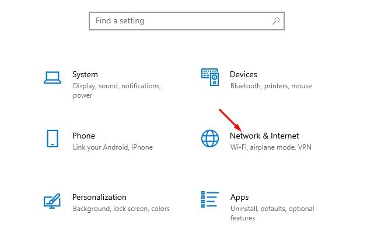Open the Devices keyboard and speaker icon
374x249 pixels.
[x=209, y=77]
